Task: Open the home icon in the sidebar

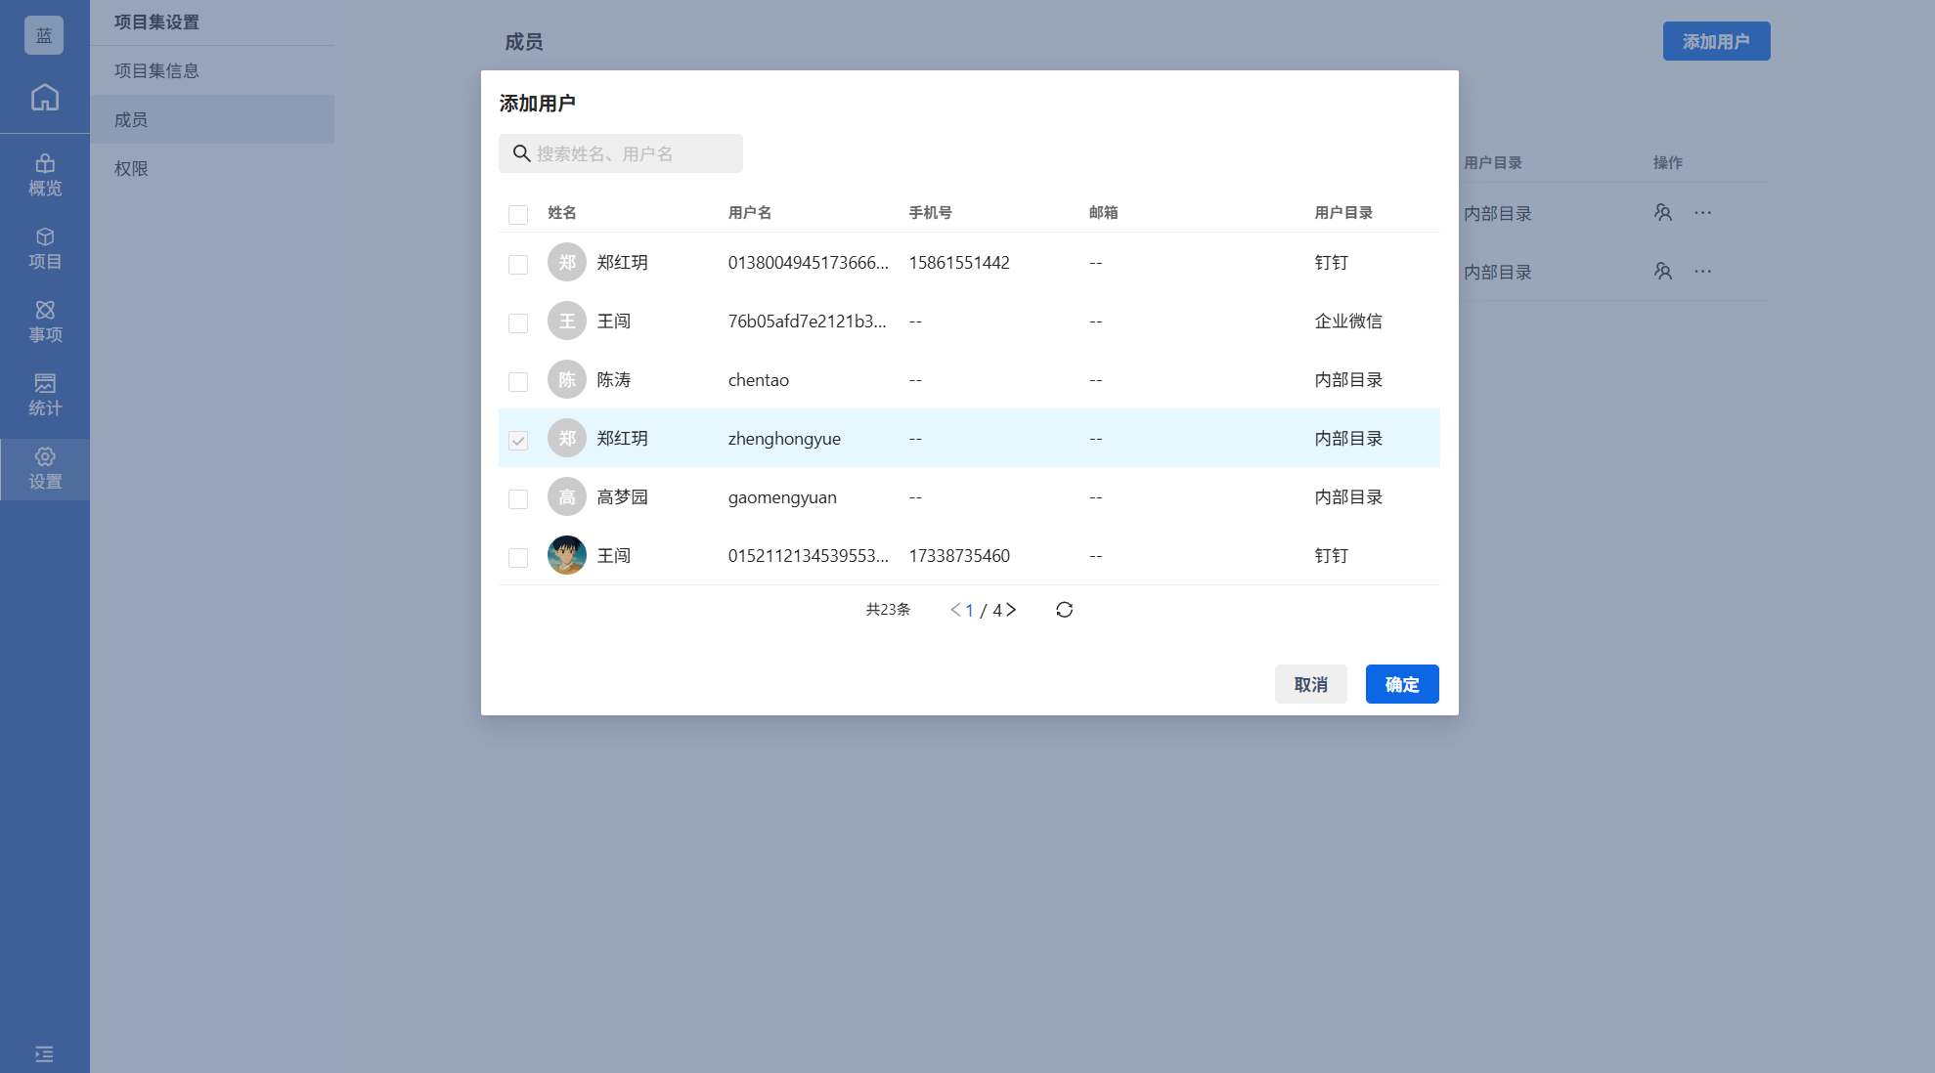Action: point(45,98)
